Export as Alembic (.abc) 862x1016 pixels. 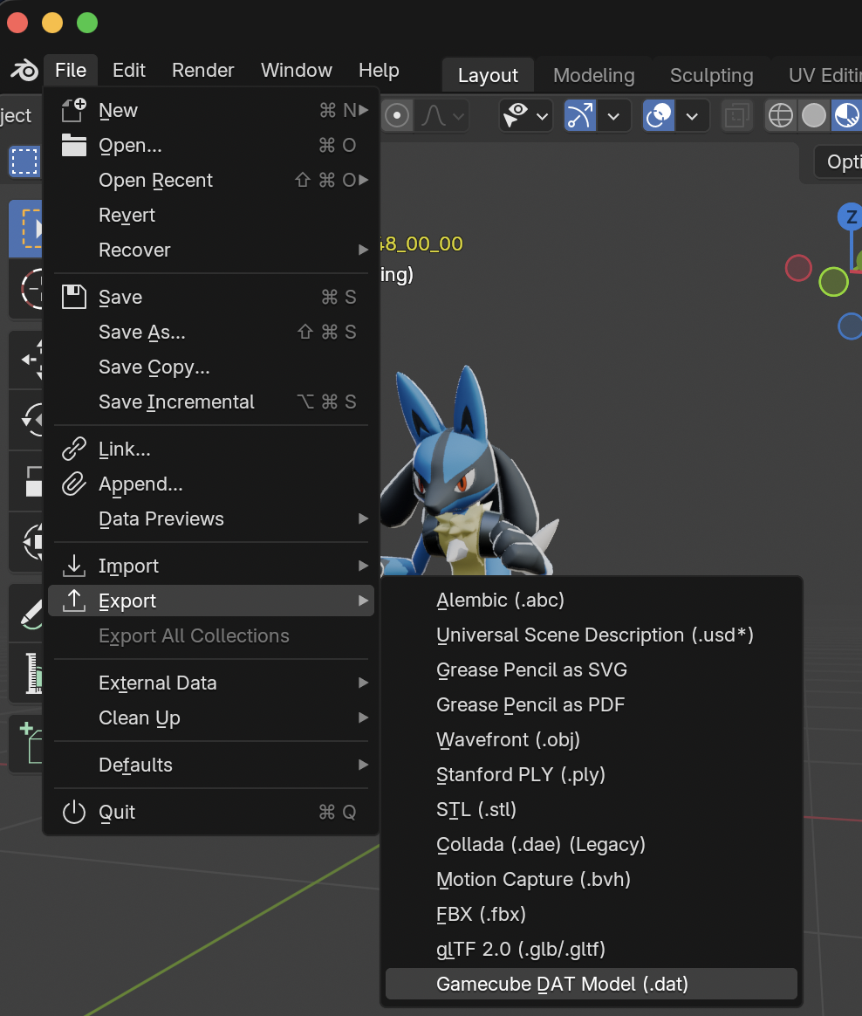click(x=592, y=600)
